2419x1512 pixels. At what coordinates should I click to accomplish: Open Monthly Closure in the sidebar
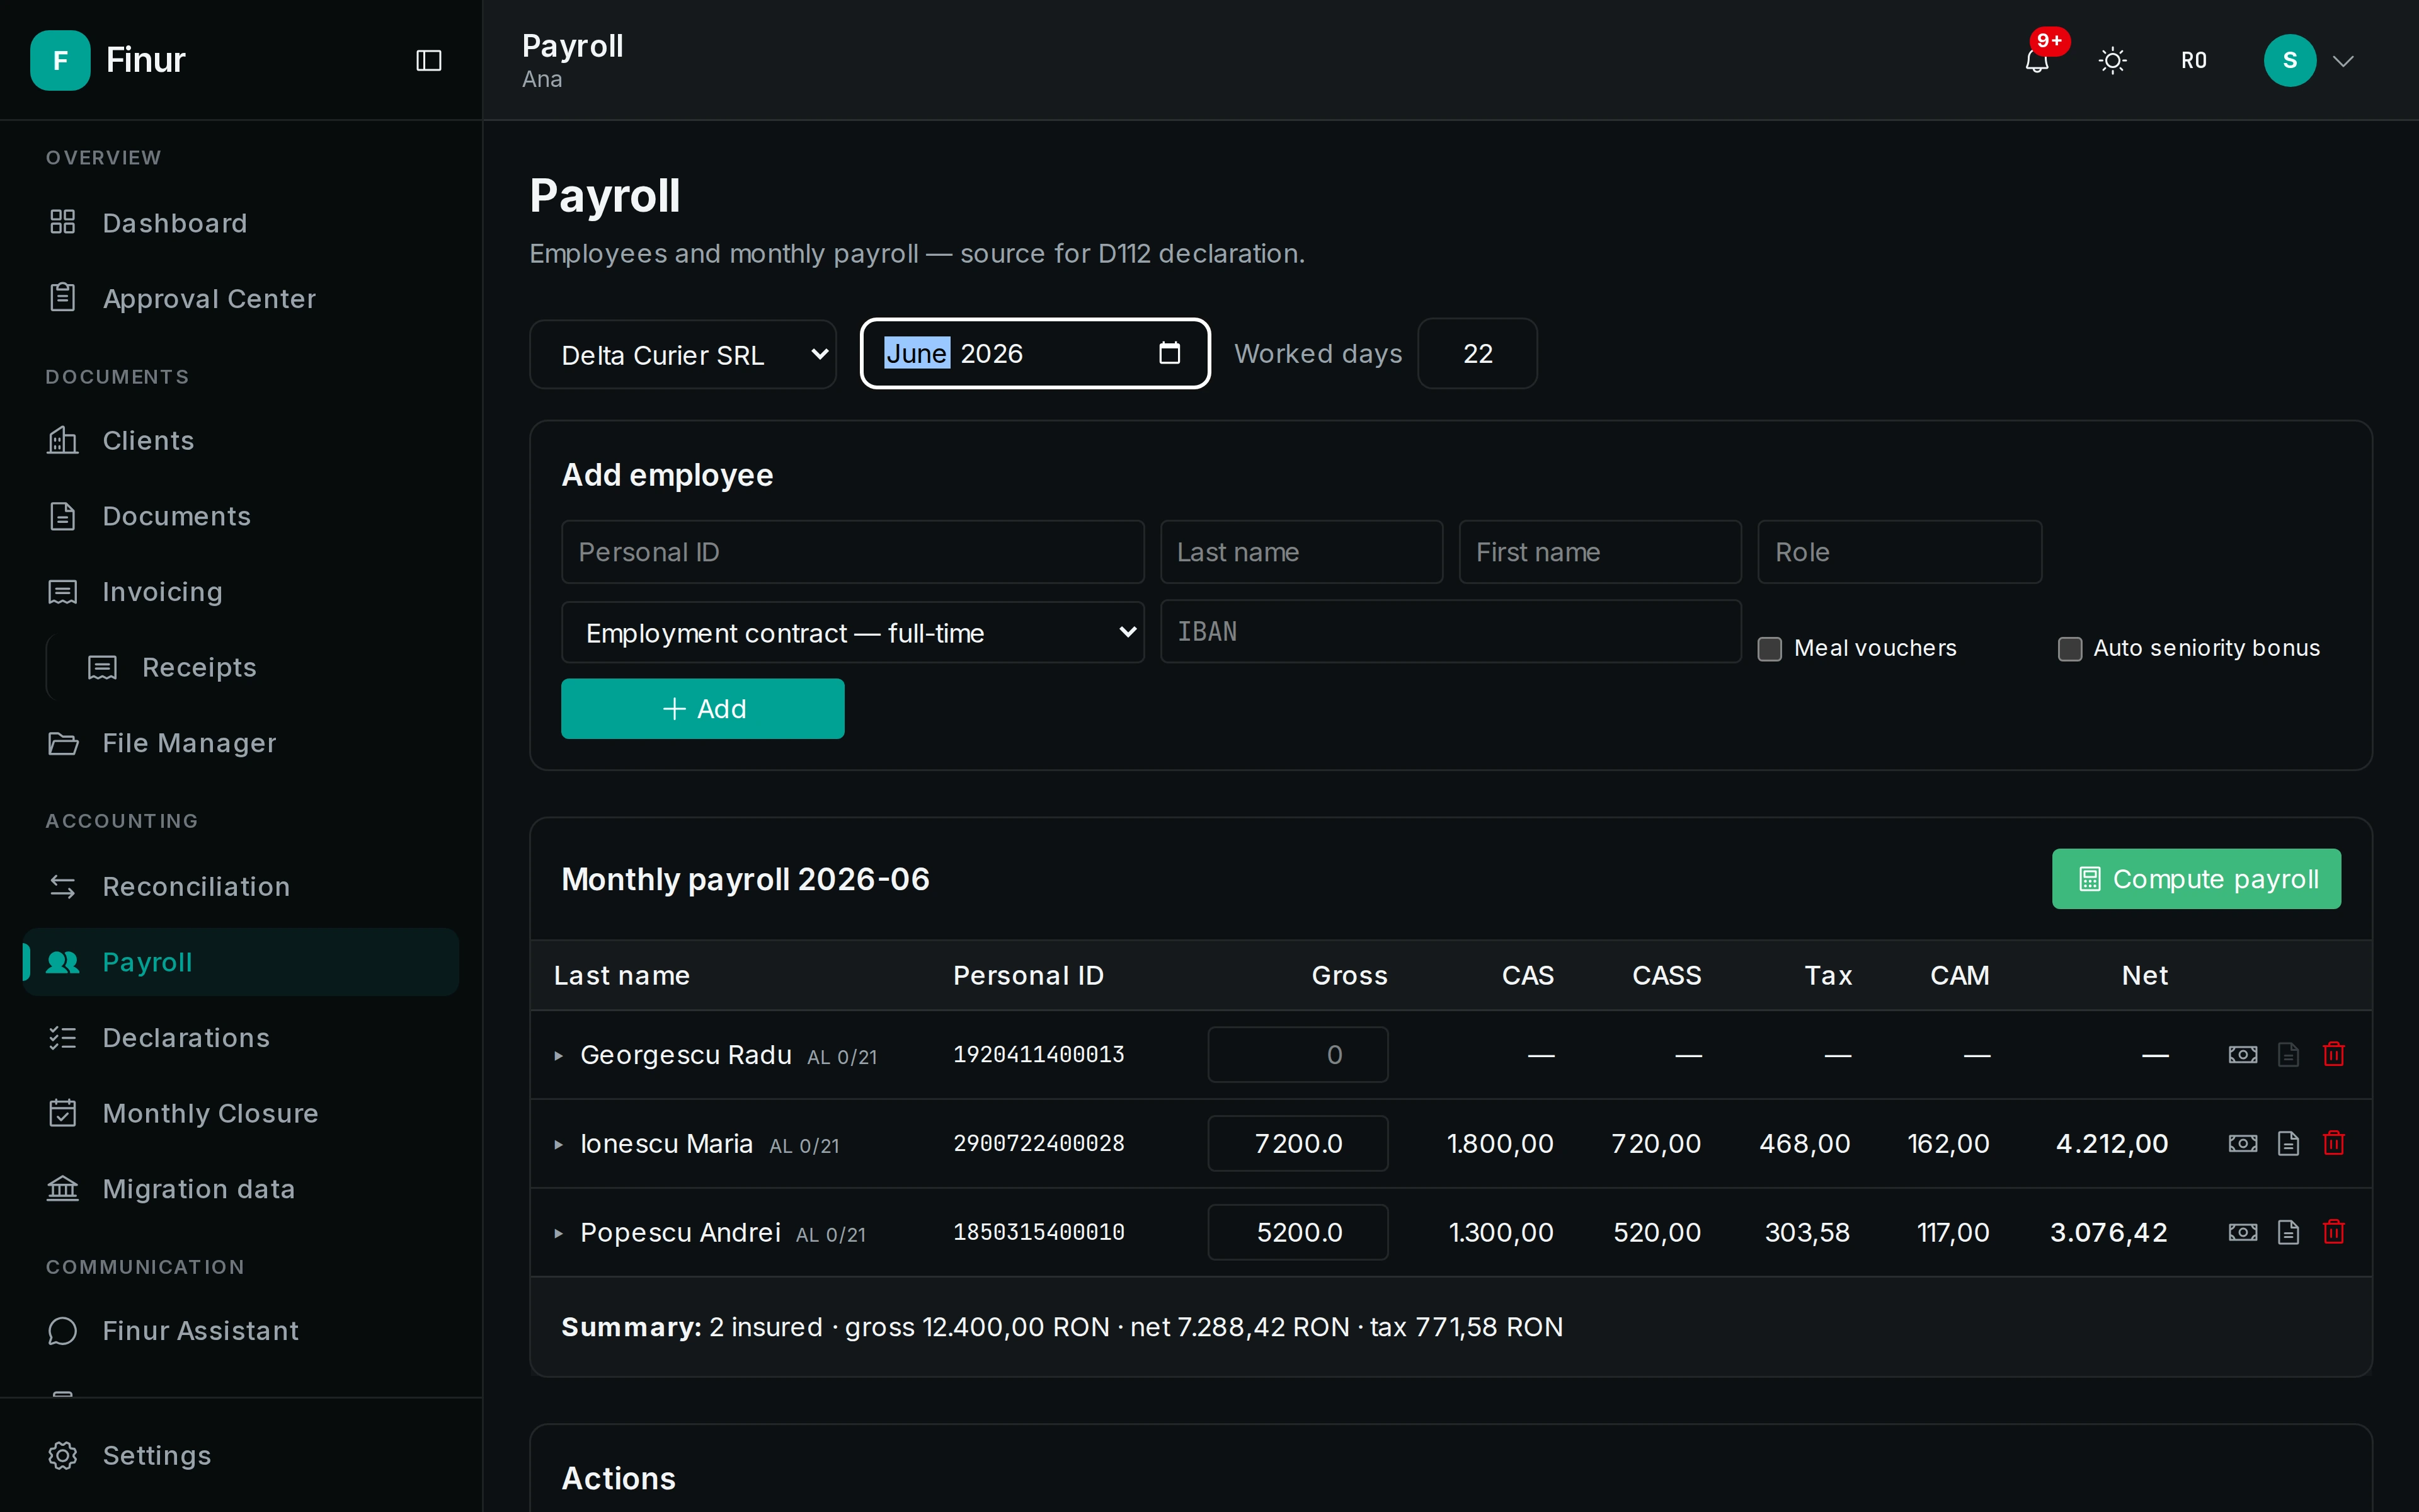tap(240, 1113)
